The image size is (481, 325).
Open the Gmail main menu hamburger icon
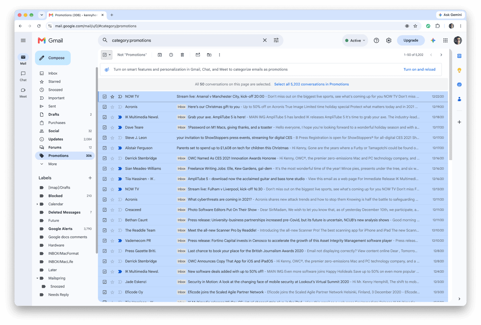tap(23, 40)
